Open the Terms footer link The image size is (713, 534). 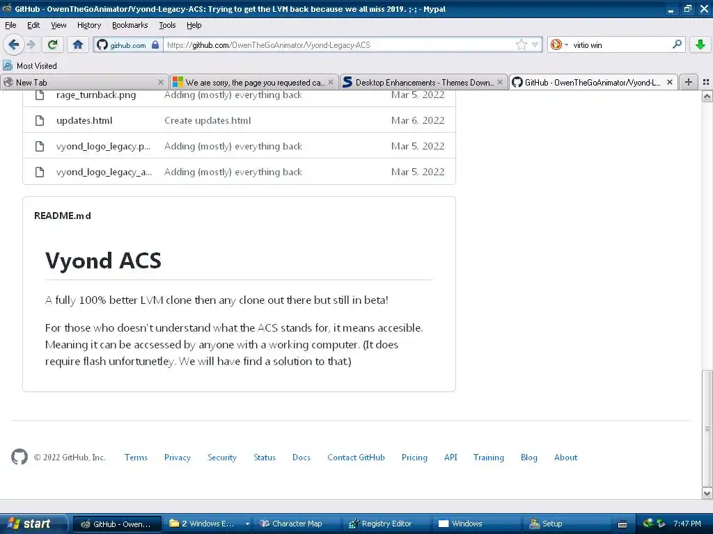136,458
